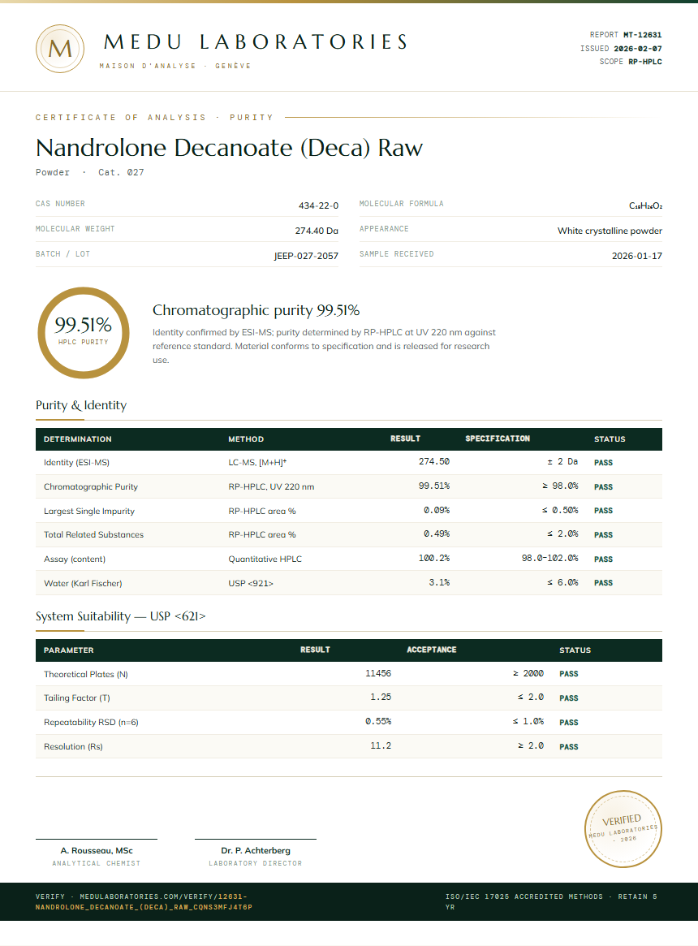
Task: Select the issued date 2026-02-07
Action: click(x=638, y=48)
